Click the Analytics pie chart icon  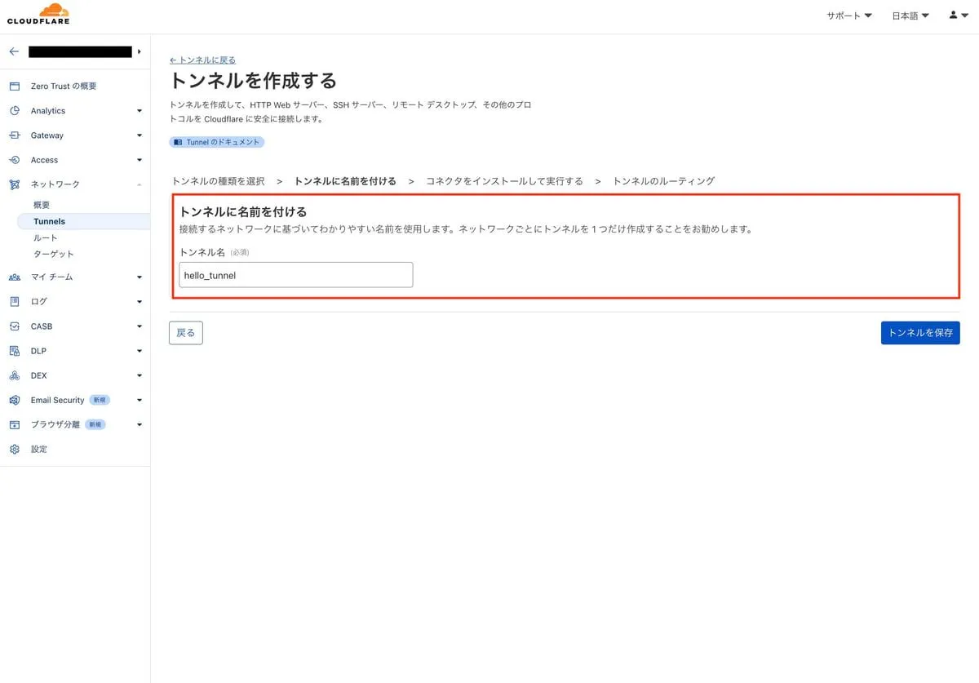(14, 111)
